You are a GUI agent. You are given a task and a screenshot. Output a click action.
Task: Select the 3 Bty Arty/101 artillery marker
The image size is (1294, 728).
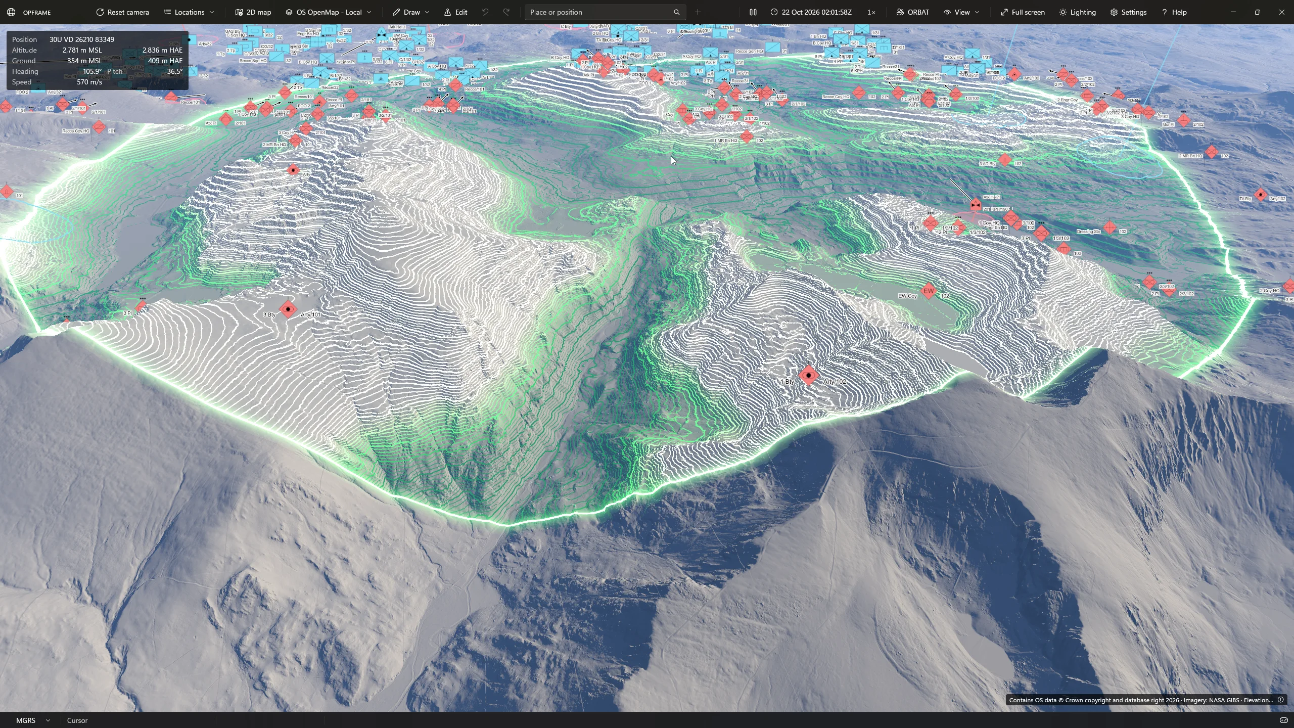[288, 309]
